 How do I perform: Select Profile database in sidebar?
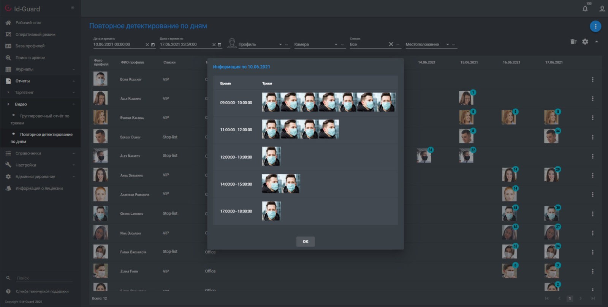30,46
